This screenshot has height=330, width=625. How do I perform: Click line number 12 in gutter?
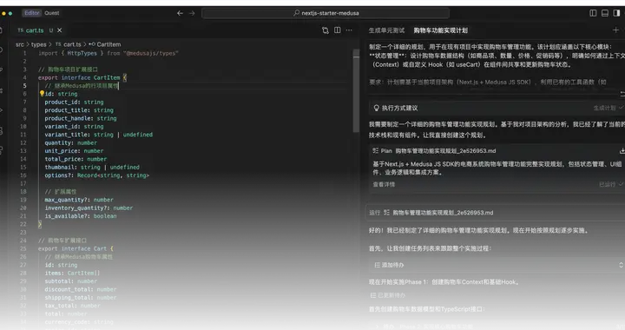click(x=23, y=142)
